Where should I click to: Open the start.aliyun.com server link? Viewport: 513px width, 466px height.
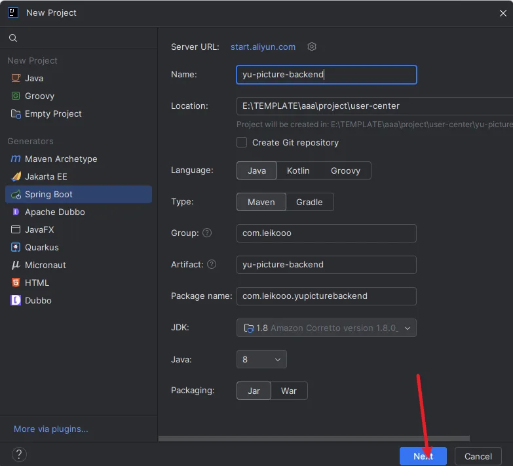pos(263,47)
